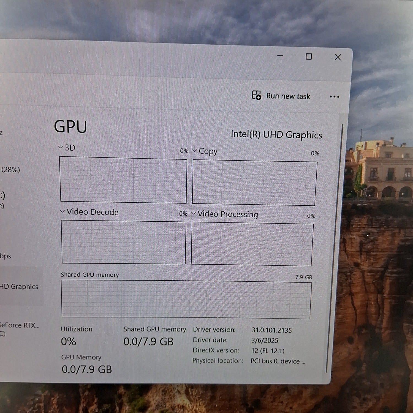Viewport: 413px width, 413px height.
Task: Select the Intel UHD Graphics sidebar entry
Action: click(x=19, y=287)
